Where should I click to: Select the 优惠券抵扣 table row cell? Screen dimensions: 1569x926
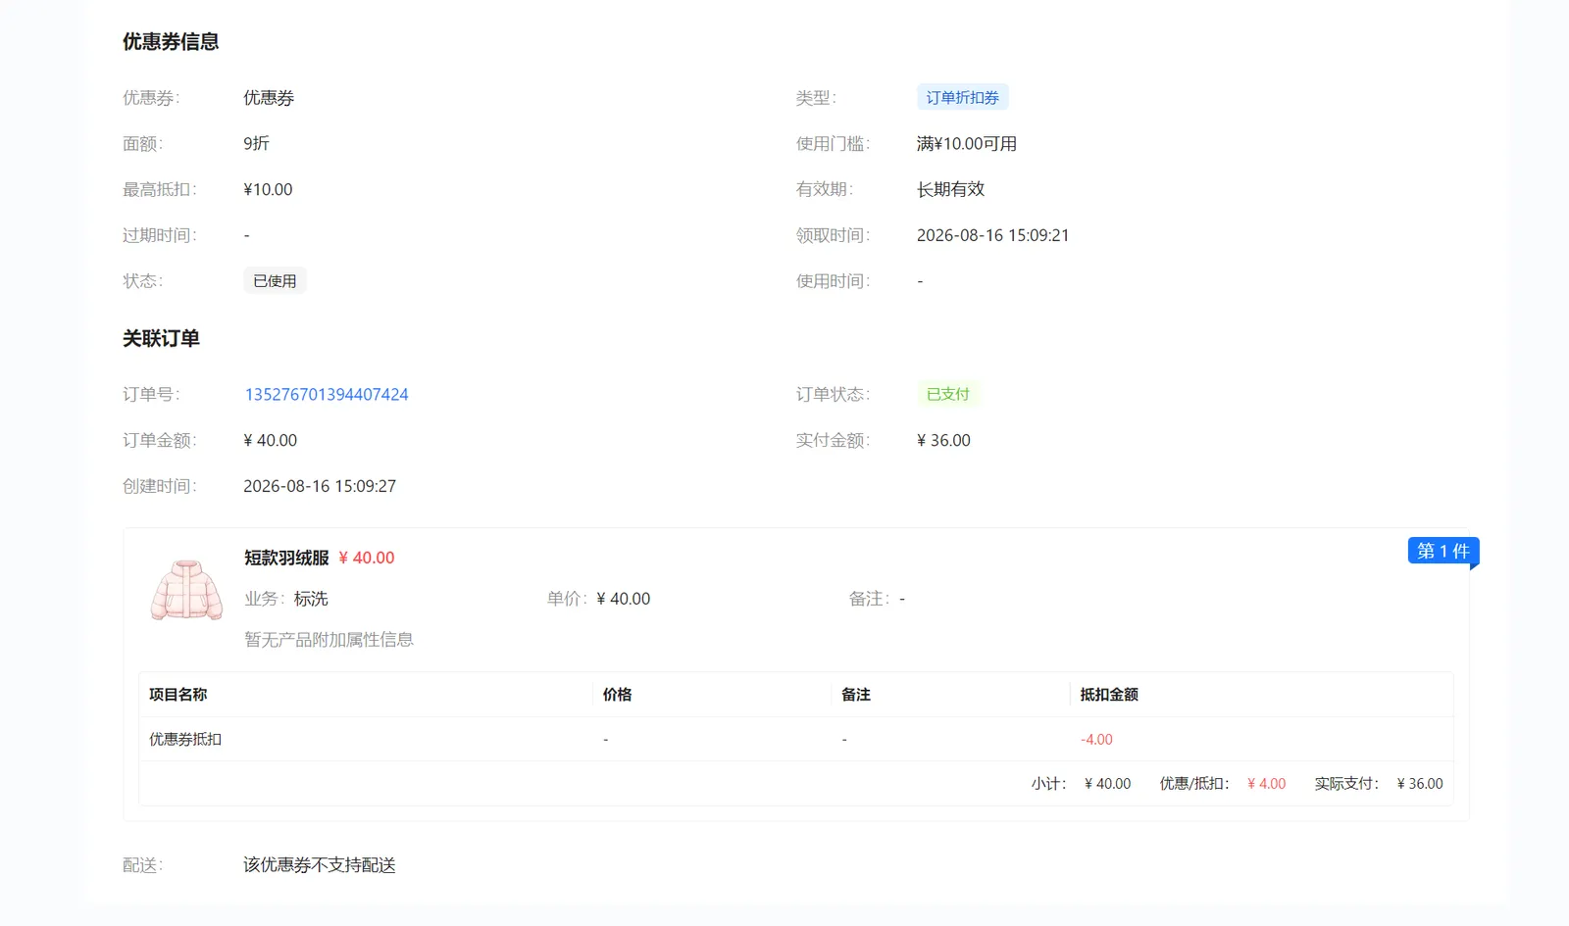coord(185,739)
